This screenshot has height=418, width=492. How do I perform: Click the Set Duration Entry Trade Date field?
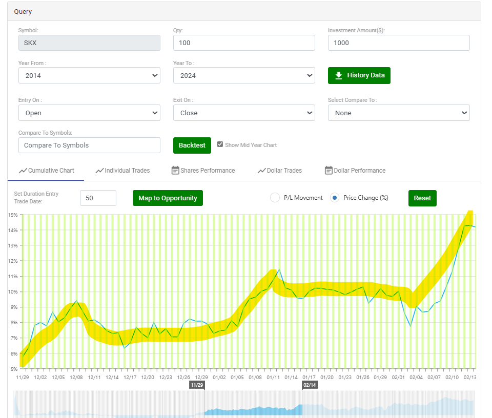tap(98, 198)
